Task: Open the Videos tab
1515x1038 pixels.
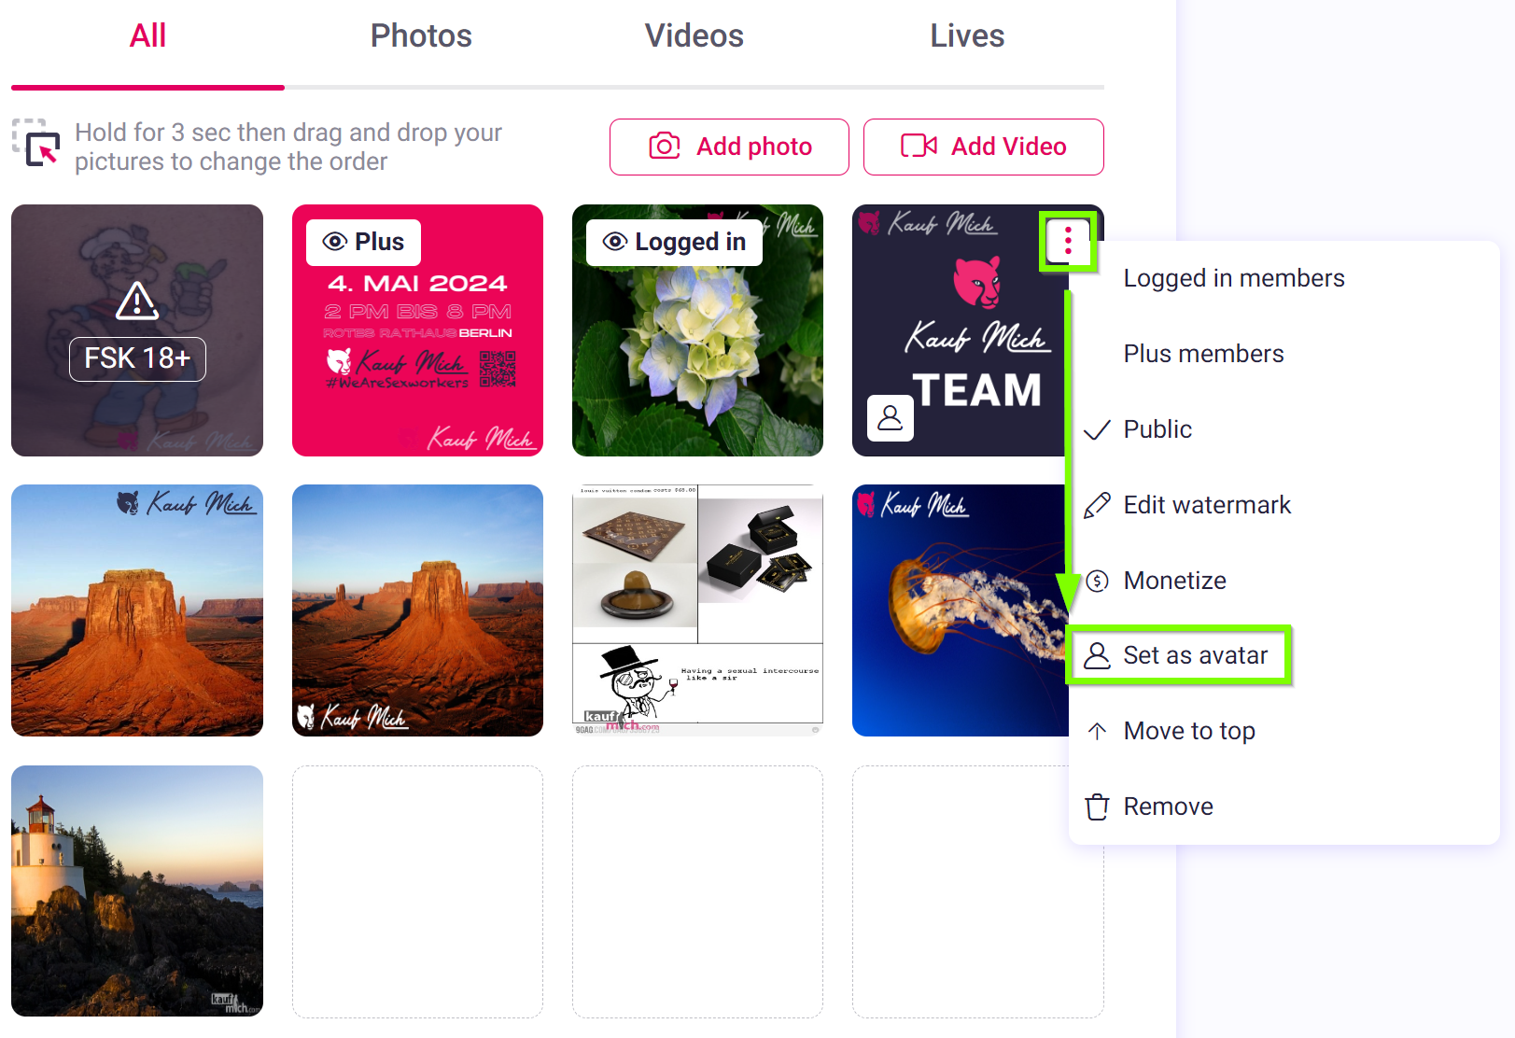Action: [694, 35]
